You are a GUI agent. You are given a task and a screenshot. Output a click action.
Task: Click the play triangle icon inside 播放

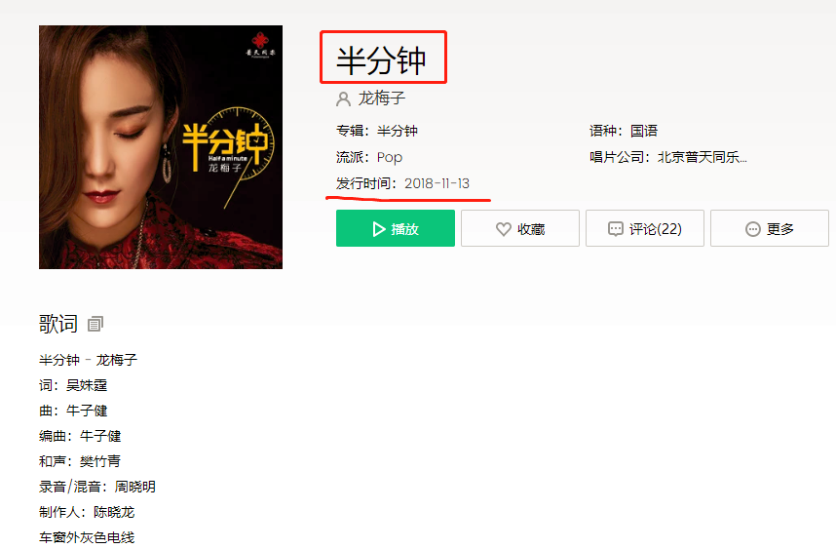379,229
